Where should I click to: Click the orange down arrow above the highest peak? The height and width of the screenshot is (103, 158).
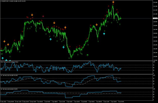click(113, 2)
